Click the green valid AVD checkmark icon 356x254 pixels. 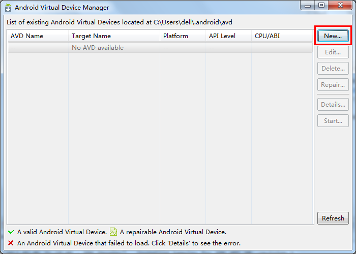point(11,232)
